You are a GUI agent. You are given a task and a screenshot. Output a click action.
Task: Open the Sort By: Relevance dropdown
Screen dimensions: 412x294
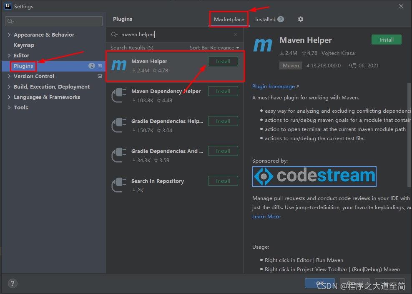coord(214,48)
